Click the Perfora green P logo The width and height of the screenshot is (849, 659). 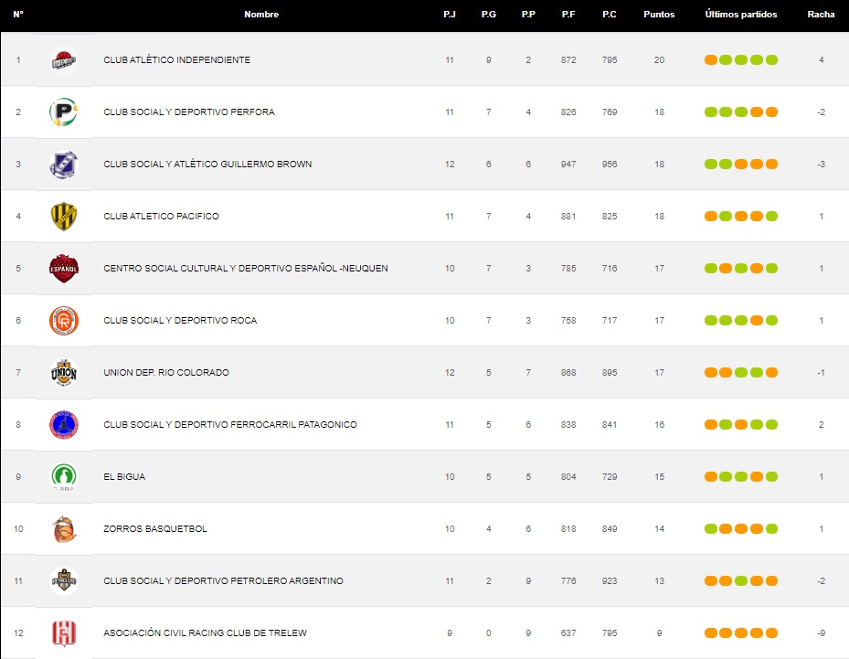(63, 112)
